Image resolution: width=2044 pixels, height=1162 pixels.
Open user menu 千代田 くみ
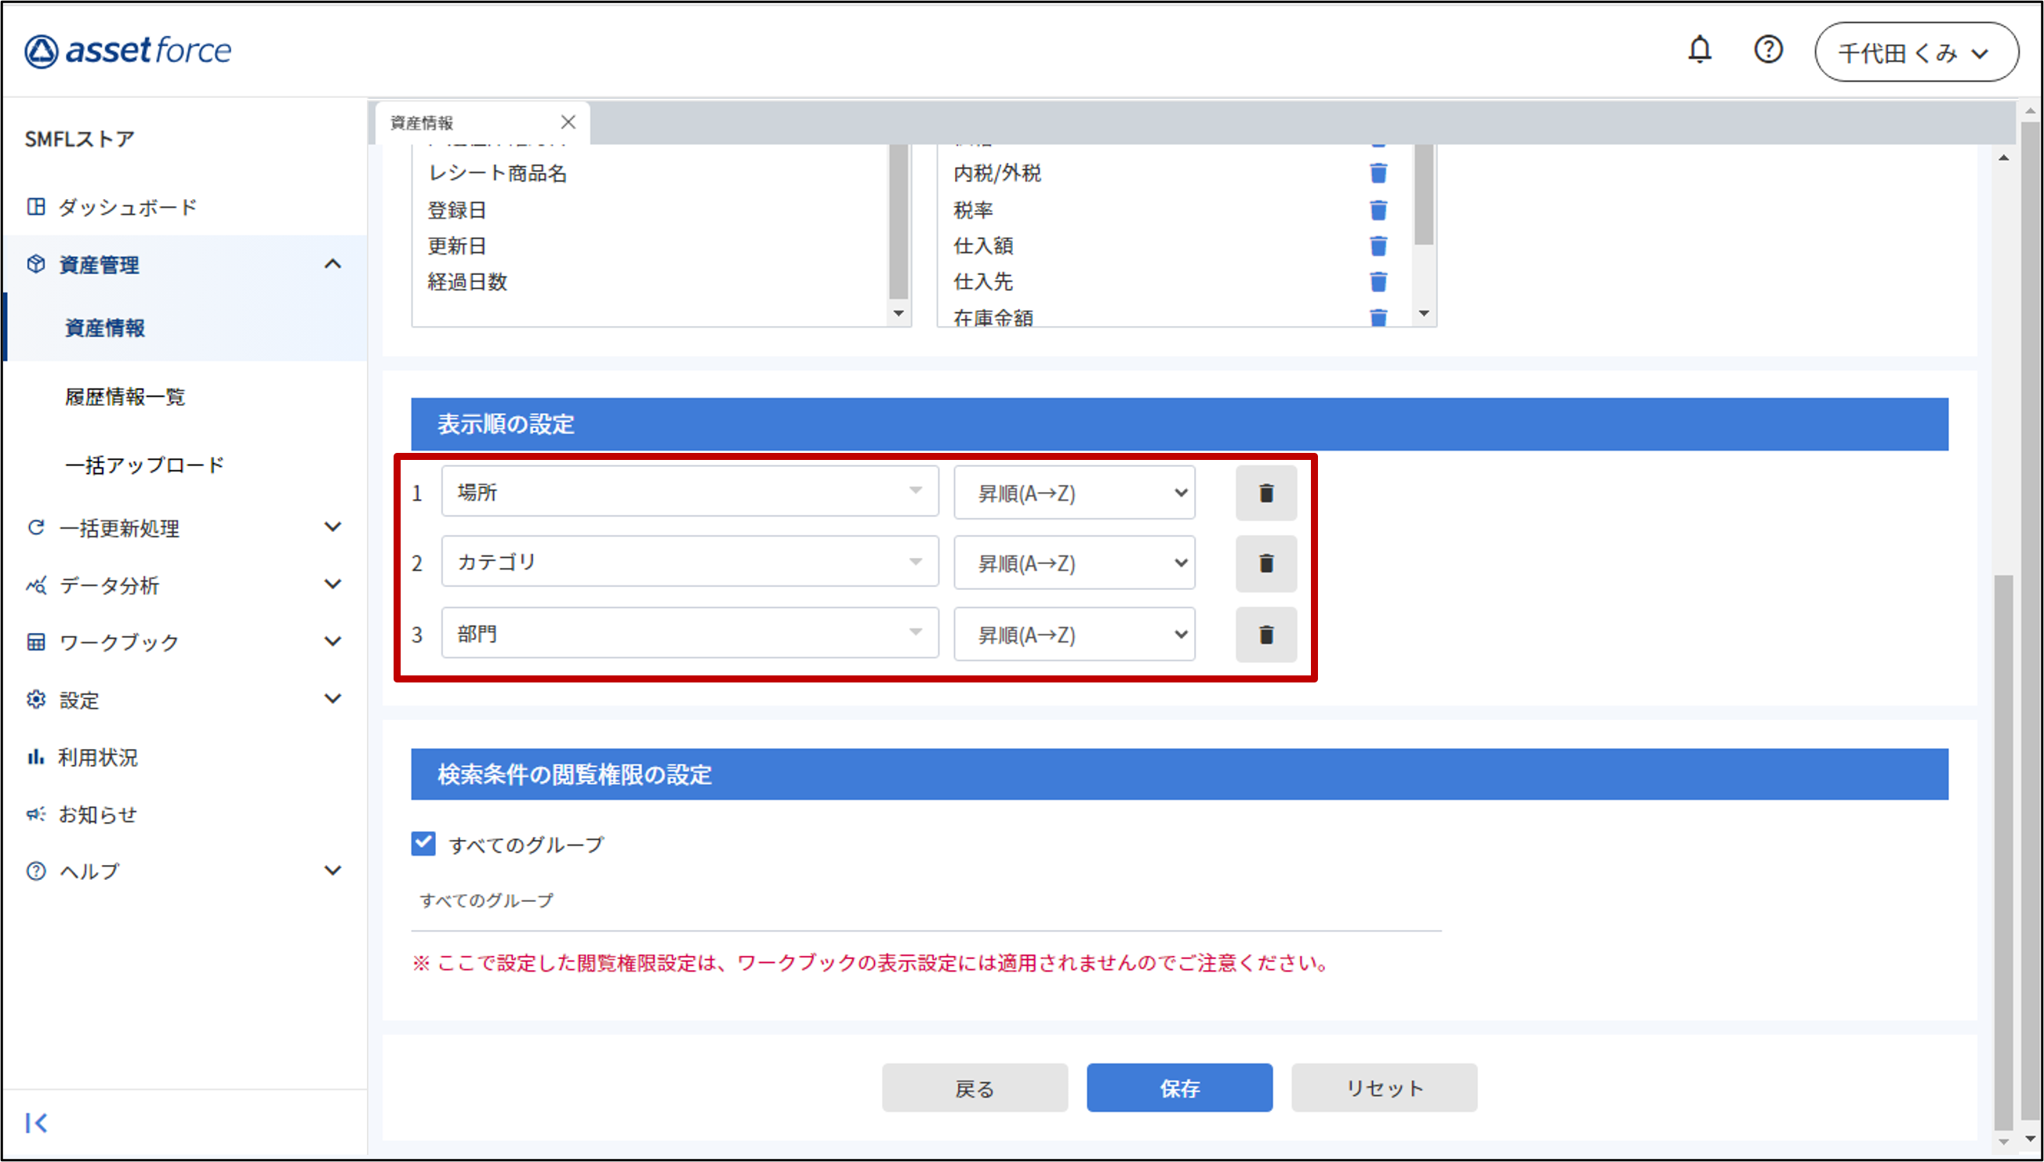pos(1915,52)
